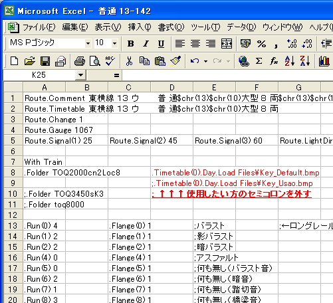The width and height of the screenshot is (333, 303).
Task: Open Print Preview magnifier icon
Action: coord(95,61)
